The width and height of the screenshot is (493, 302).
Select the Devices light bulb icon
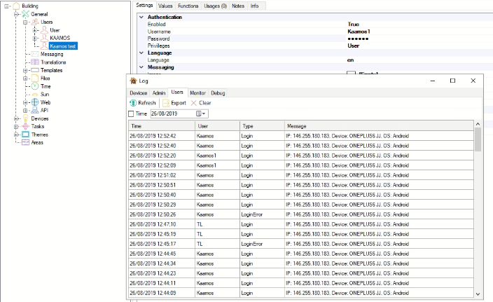(x=26, y=118)
